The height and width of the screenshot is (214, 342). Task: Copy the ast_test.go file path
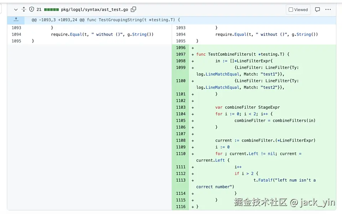[x=134, y=10]
